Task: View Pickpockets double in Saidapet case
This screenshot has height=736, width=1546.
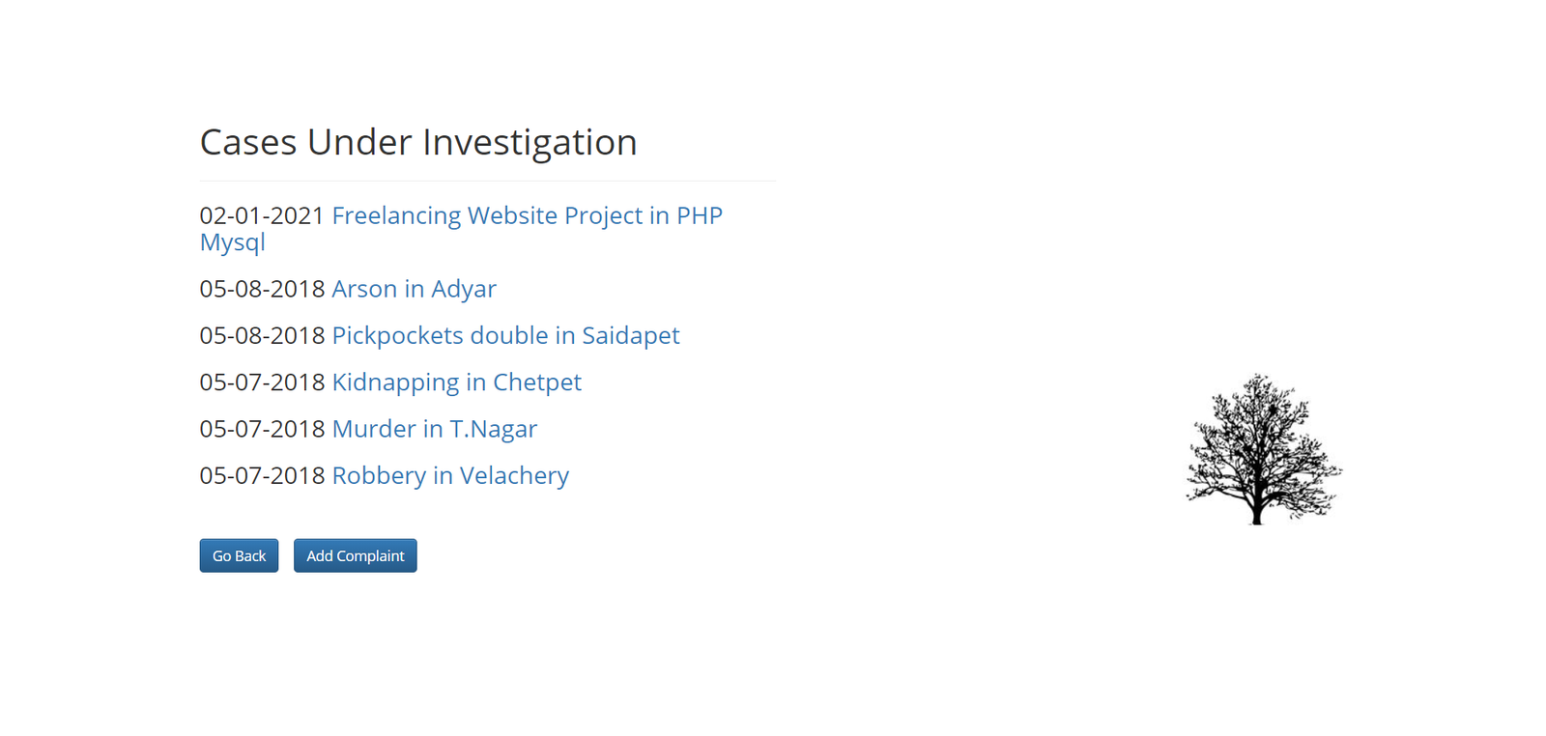Action: pos(505,335)
